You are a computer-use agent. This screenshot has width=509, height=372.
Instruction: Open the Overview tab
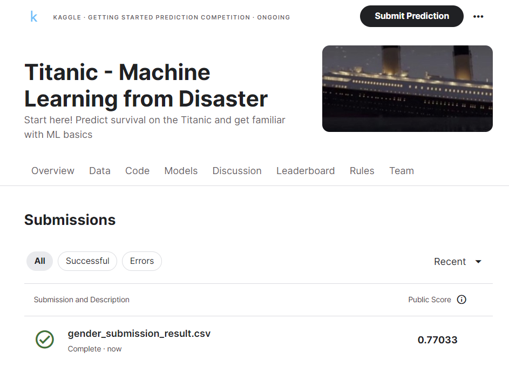point(52,171)
